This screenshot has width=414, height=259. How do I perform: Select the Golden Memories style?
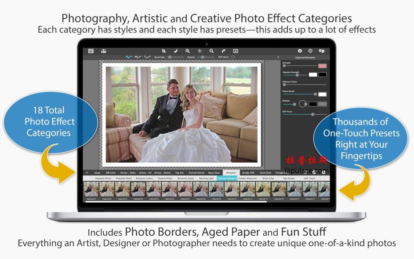248,178
